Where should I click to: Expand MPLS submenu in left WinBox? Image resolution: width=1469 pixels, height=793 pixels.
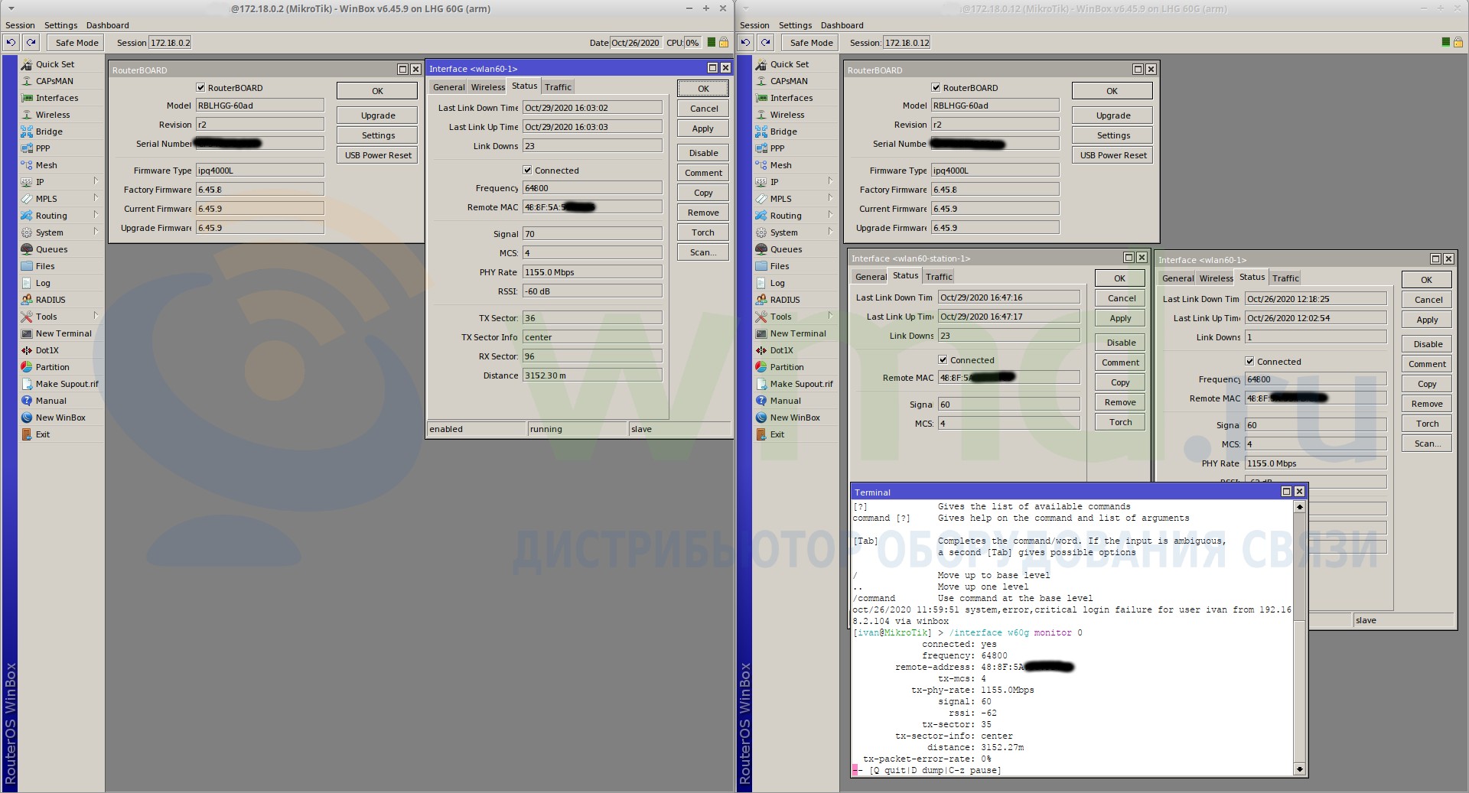tap(96, 198)
